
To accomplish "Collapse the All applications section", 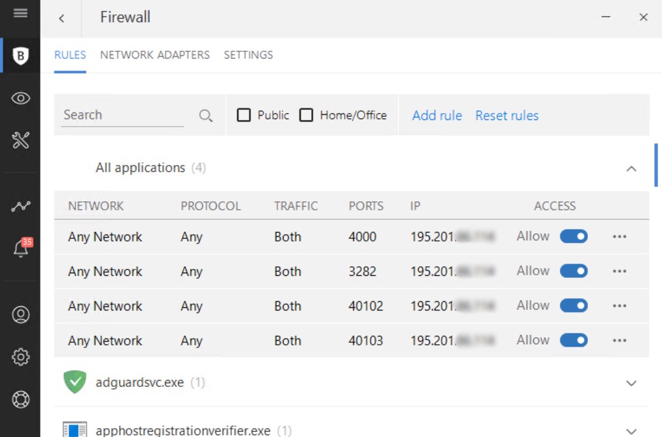I will (x=631, y=168).
